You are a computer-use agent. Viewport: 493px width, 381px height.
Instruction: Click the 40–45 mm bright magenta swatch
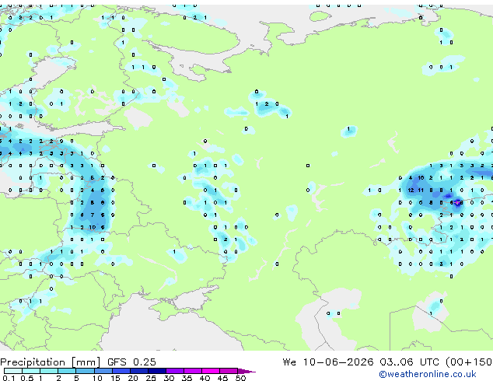(x=211, y=371)
